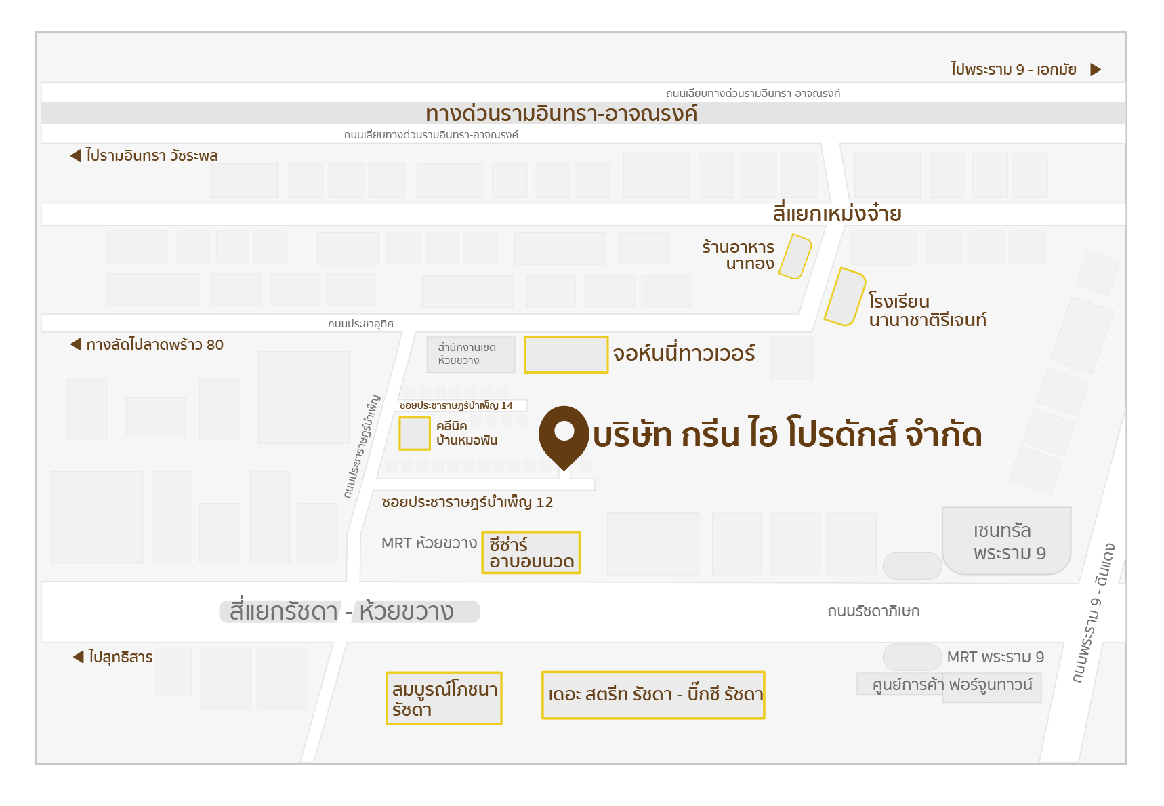
Task: Click the vertical ถนนพระราม 9 - ดินแดง label
Action: [1093, 612]
